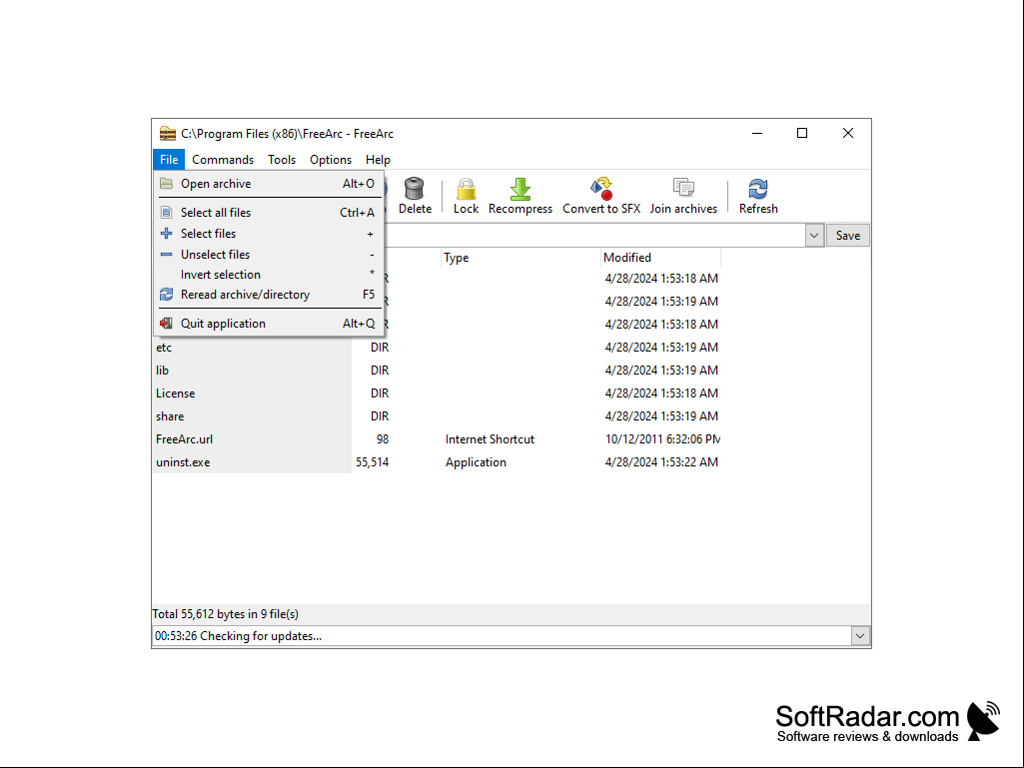Click 'Total 55,612 bytes in 9 file(s)' status text
Viewport: 1024px width, 768px height.
pos(226,614)
